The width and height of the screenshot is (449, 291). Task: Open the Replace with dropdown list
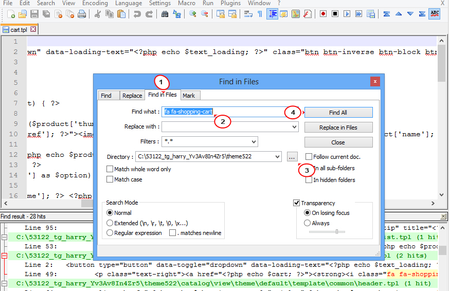click(x=294, y=126)
